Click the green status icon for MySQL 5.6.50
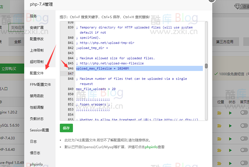The width and height of the screenshot is (249, 167). [230, 126]
